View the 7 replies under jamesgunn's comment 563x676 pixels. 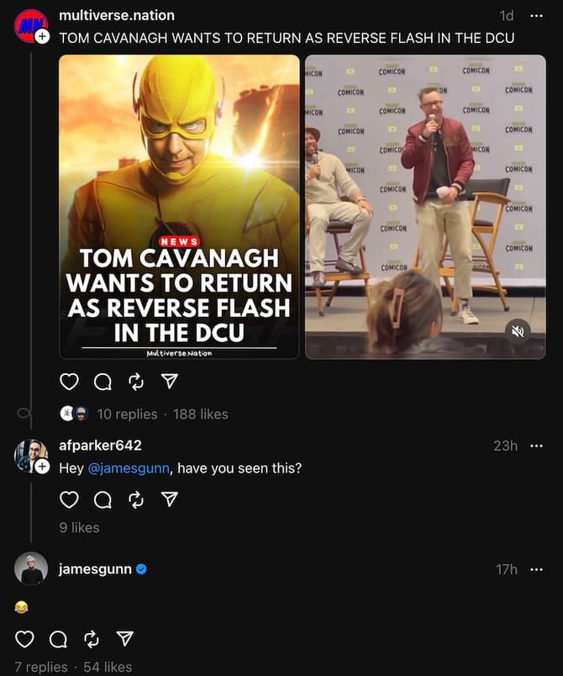41,667
